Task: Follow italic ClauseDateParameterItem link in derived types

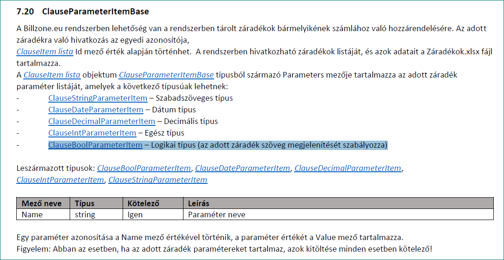Action: (x=242, y=168)
